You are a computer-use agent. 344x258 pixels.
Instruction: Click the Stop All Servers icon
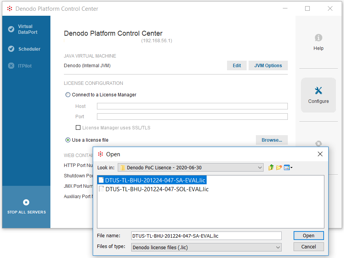[26, 202]
